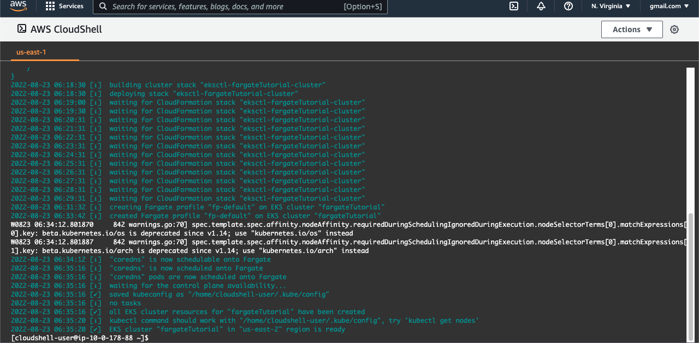Viewport: 699px width, 343px height.
Task: Click the CloudShell icon beside the page title
Action: (x=22, y=29)
